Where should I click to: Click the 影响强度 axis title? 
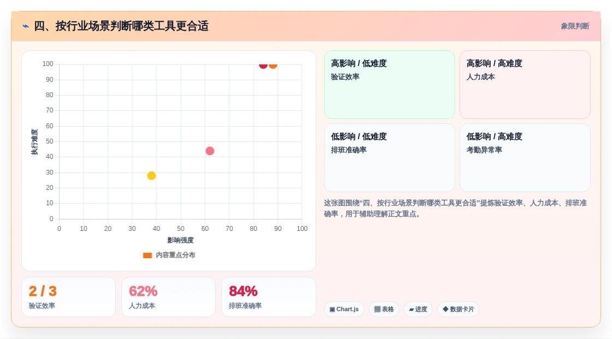click(180, 240)
